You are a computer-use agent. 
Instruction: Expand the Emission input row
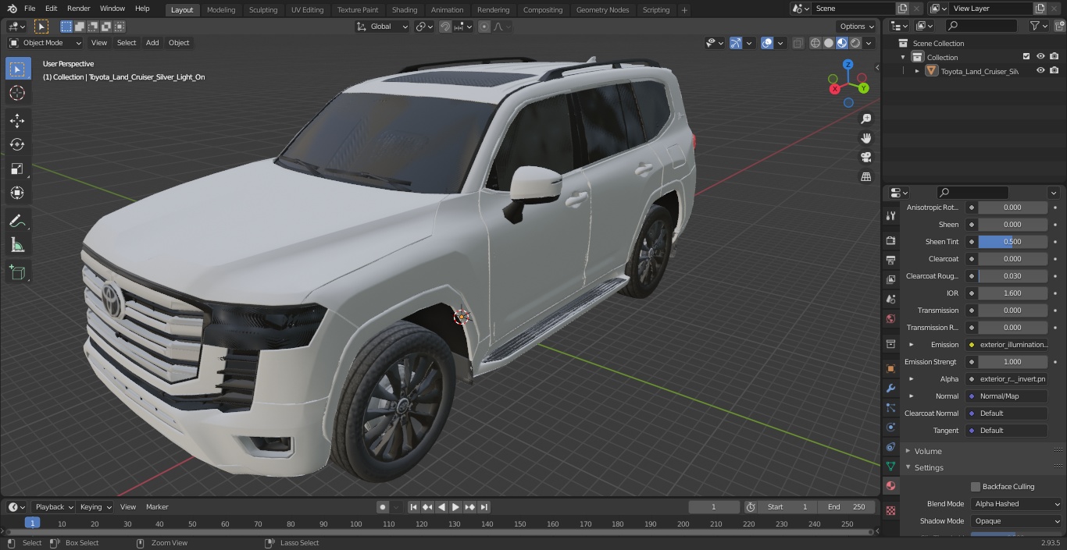pyautogui.click(x=911, y=345)
